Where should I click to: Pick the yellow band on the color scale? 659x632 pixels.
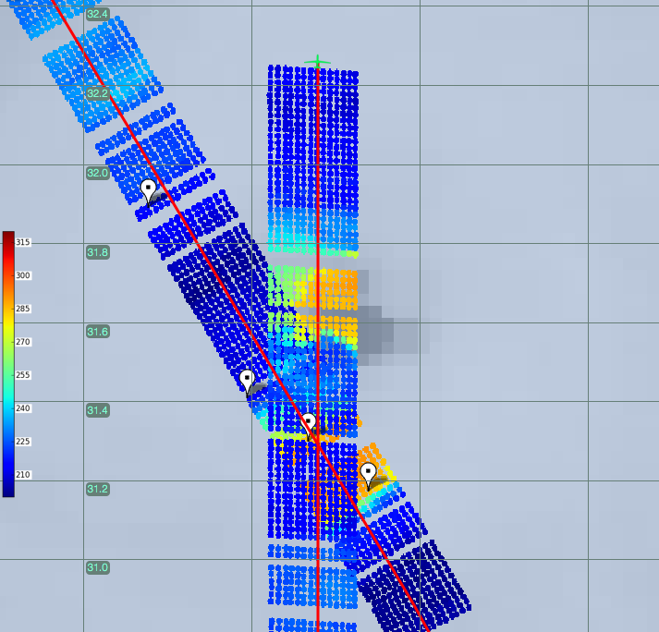8,328
